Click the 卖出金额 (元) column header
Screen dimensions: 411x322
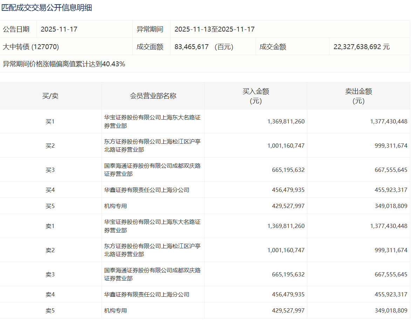tap(358, 96)
